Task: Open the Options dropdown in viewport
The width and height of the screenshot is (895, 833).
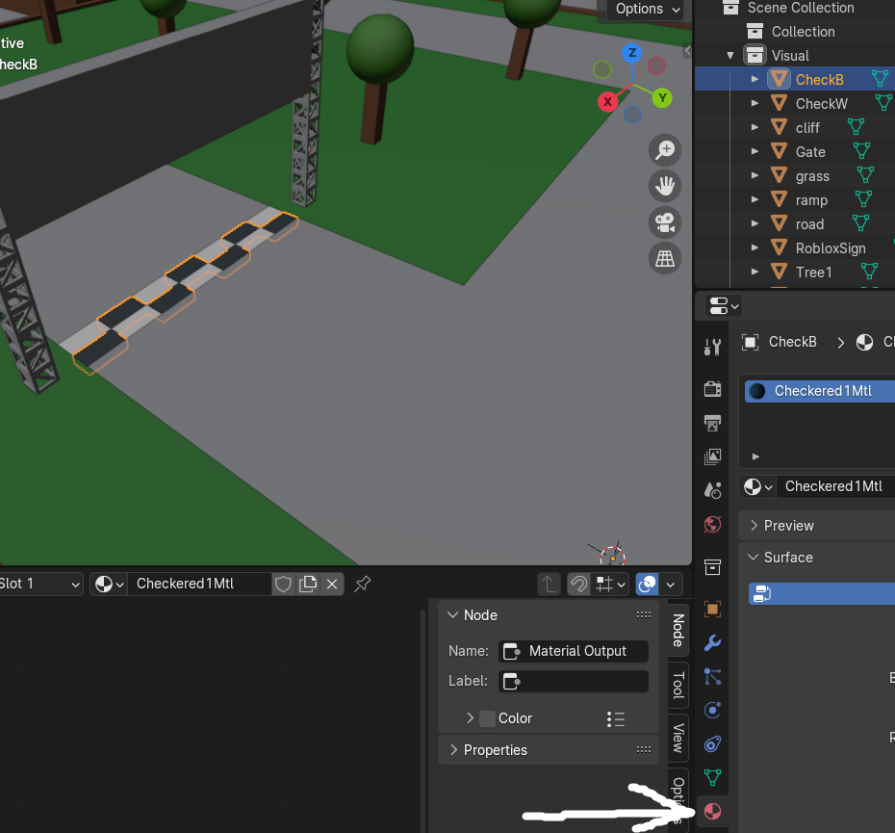Action: [648, 9]
